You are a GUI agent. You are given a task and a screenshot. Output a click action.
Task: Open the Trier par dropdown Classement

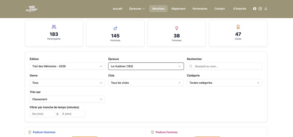point(67,99)
